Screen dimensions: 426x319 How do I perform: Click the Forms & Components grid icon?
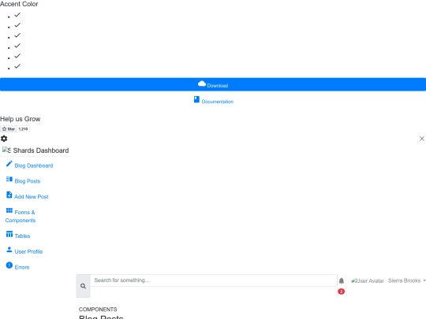pyautogui.click(x=9, y=210)
